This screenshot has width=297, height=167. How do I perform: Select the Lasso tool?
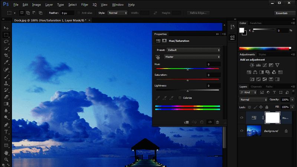pos(6,42)
